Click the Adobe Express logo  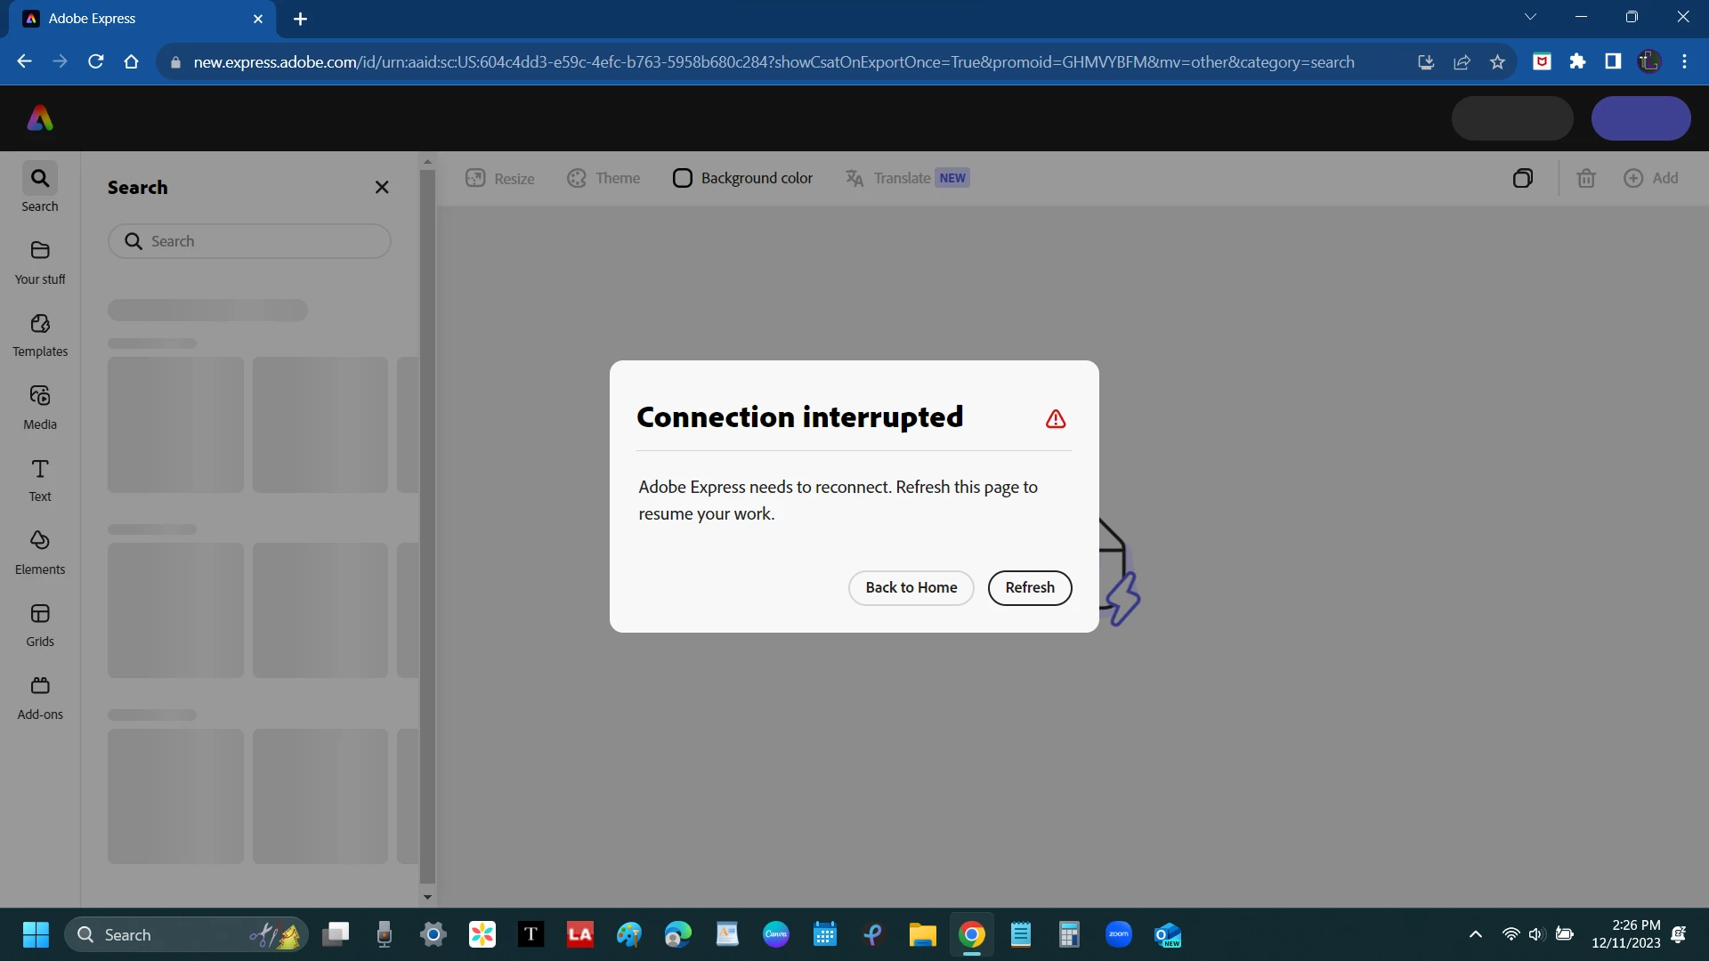(x=40, y=118)
